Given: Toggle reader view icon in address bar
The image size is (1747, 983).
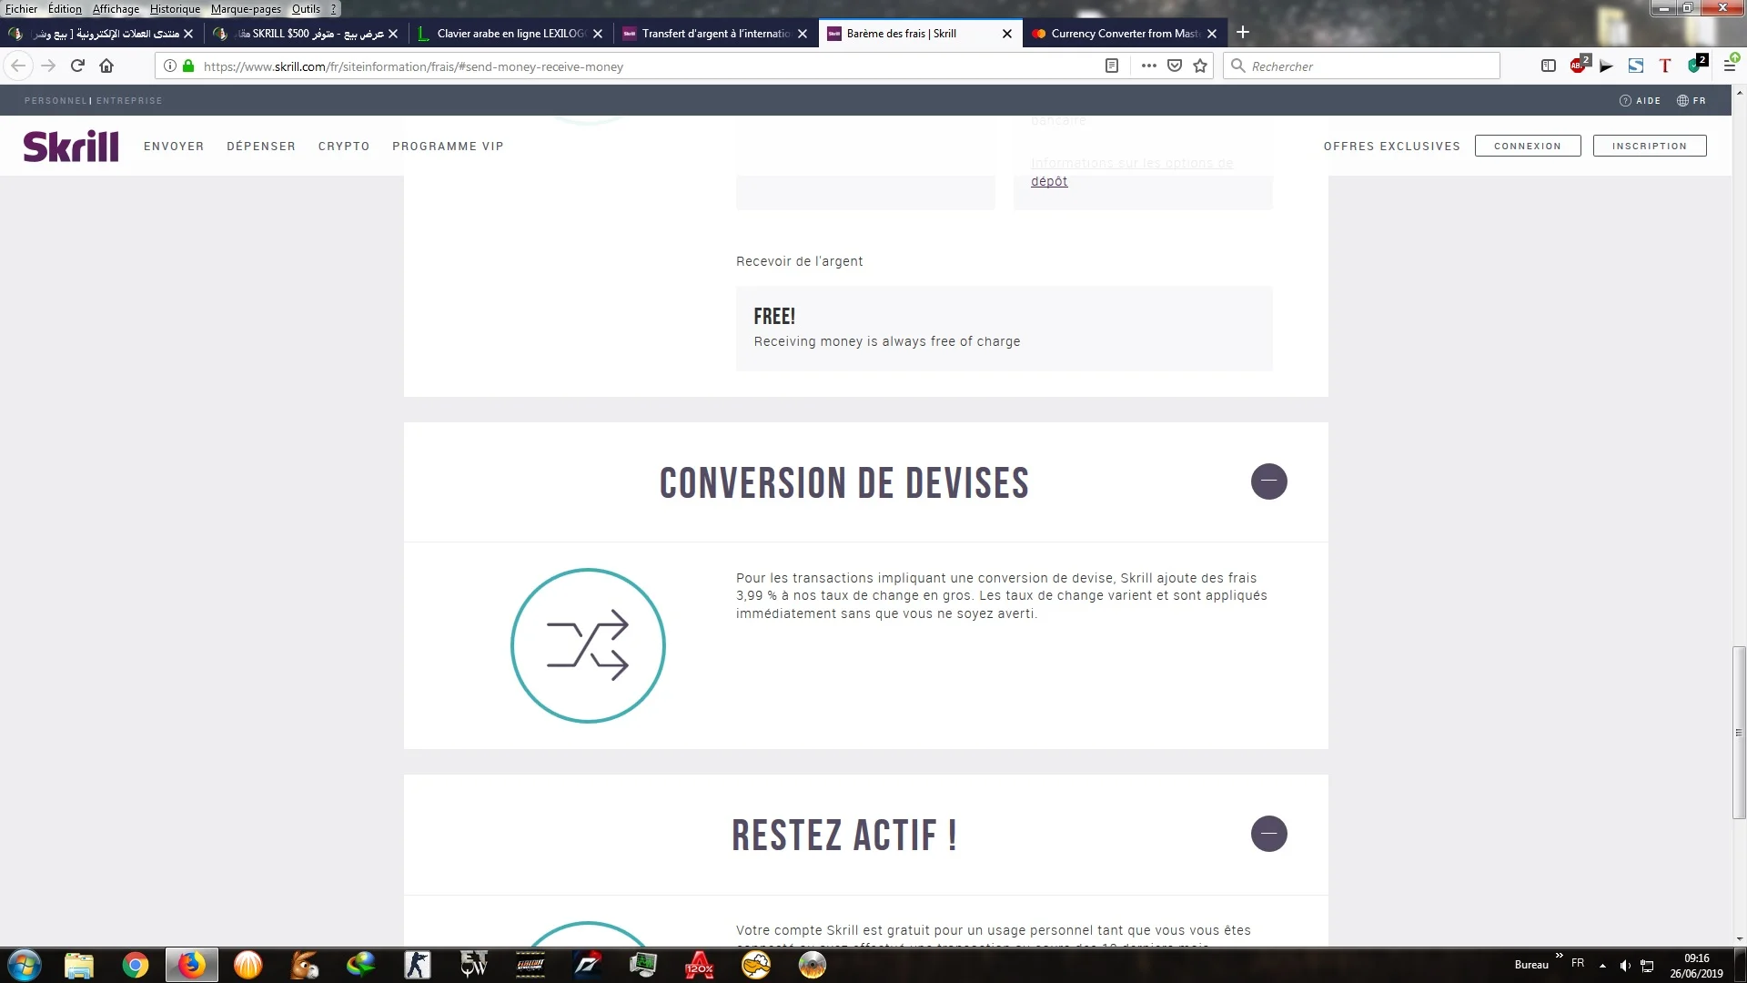Looking at the screenshot, I should tap(1111, 66).
